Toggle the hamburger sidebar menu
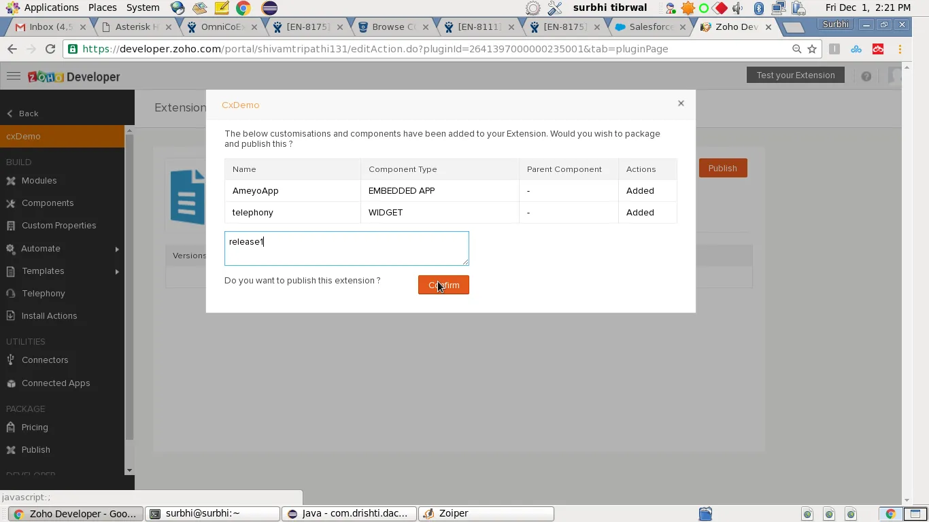 click(14, 76)
